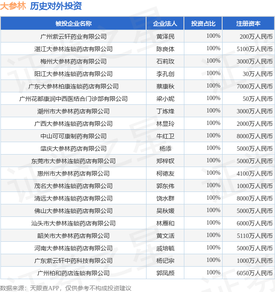Click registered capital 50万人民币
This screenshot has width=275, height=292.
(257, 99)
